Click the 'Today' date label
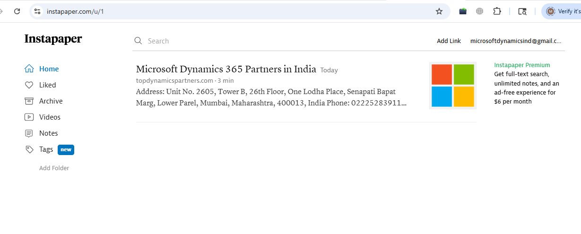This screenshot has width=581, height=234. coord(329,70)
